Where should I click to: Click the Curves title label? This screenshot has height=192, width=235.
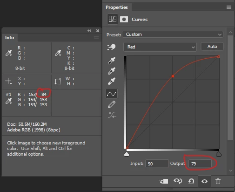(140, 20)
